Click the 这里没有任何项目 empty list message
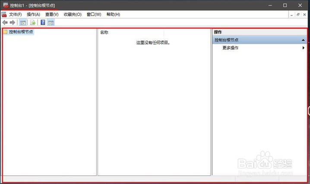 coord(153,42)
